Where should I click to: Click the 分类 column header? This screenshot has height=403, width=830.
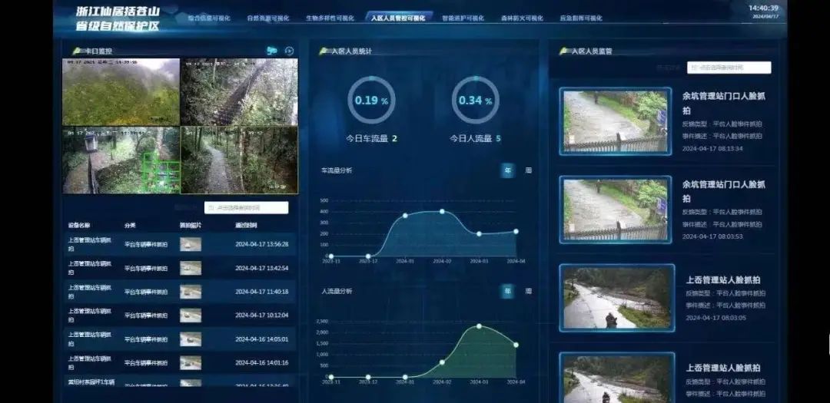(130, 226)
